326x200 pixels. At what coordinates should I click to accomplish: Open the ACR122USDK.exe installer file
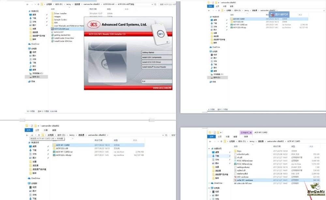point(64,29)
